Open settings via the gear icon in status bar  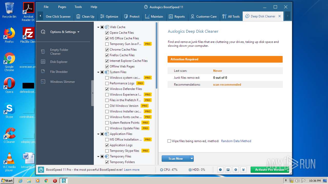235,170
